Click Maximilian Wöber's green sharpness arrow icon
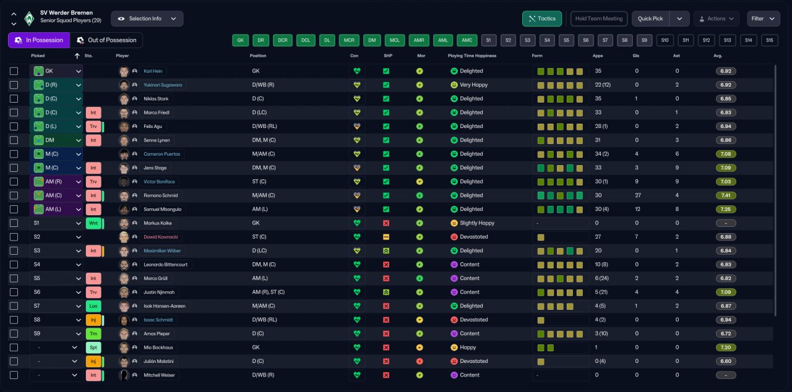Image resolution: width=792 pixels, height=392 pixels. 386,250
